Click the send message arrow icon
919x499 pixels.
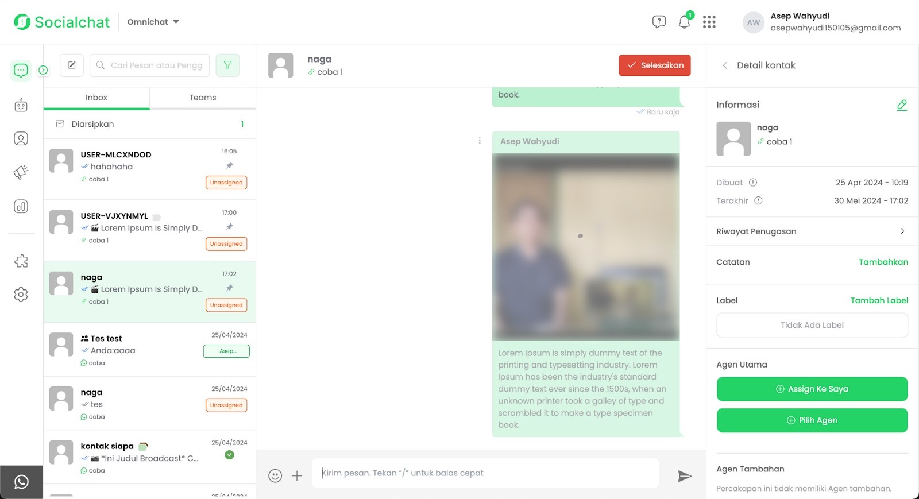coord(684,476)
